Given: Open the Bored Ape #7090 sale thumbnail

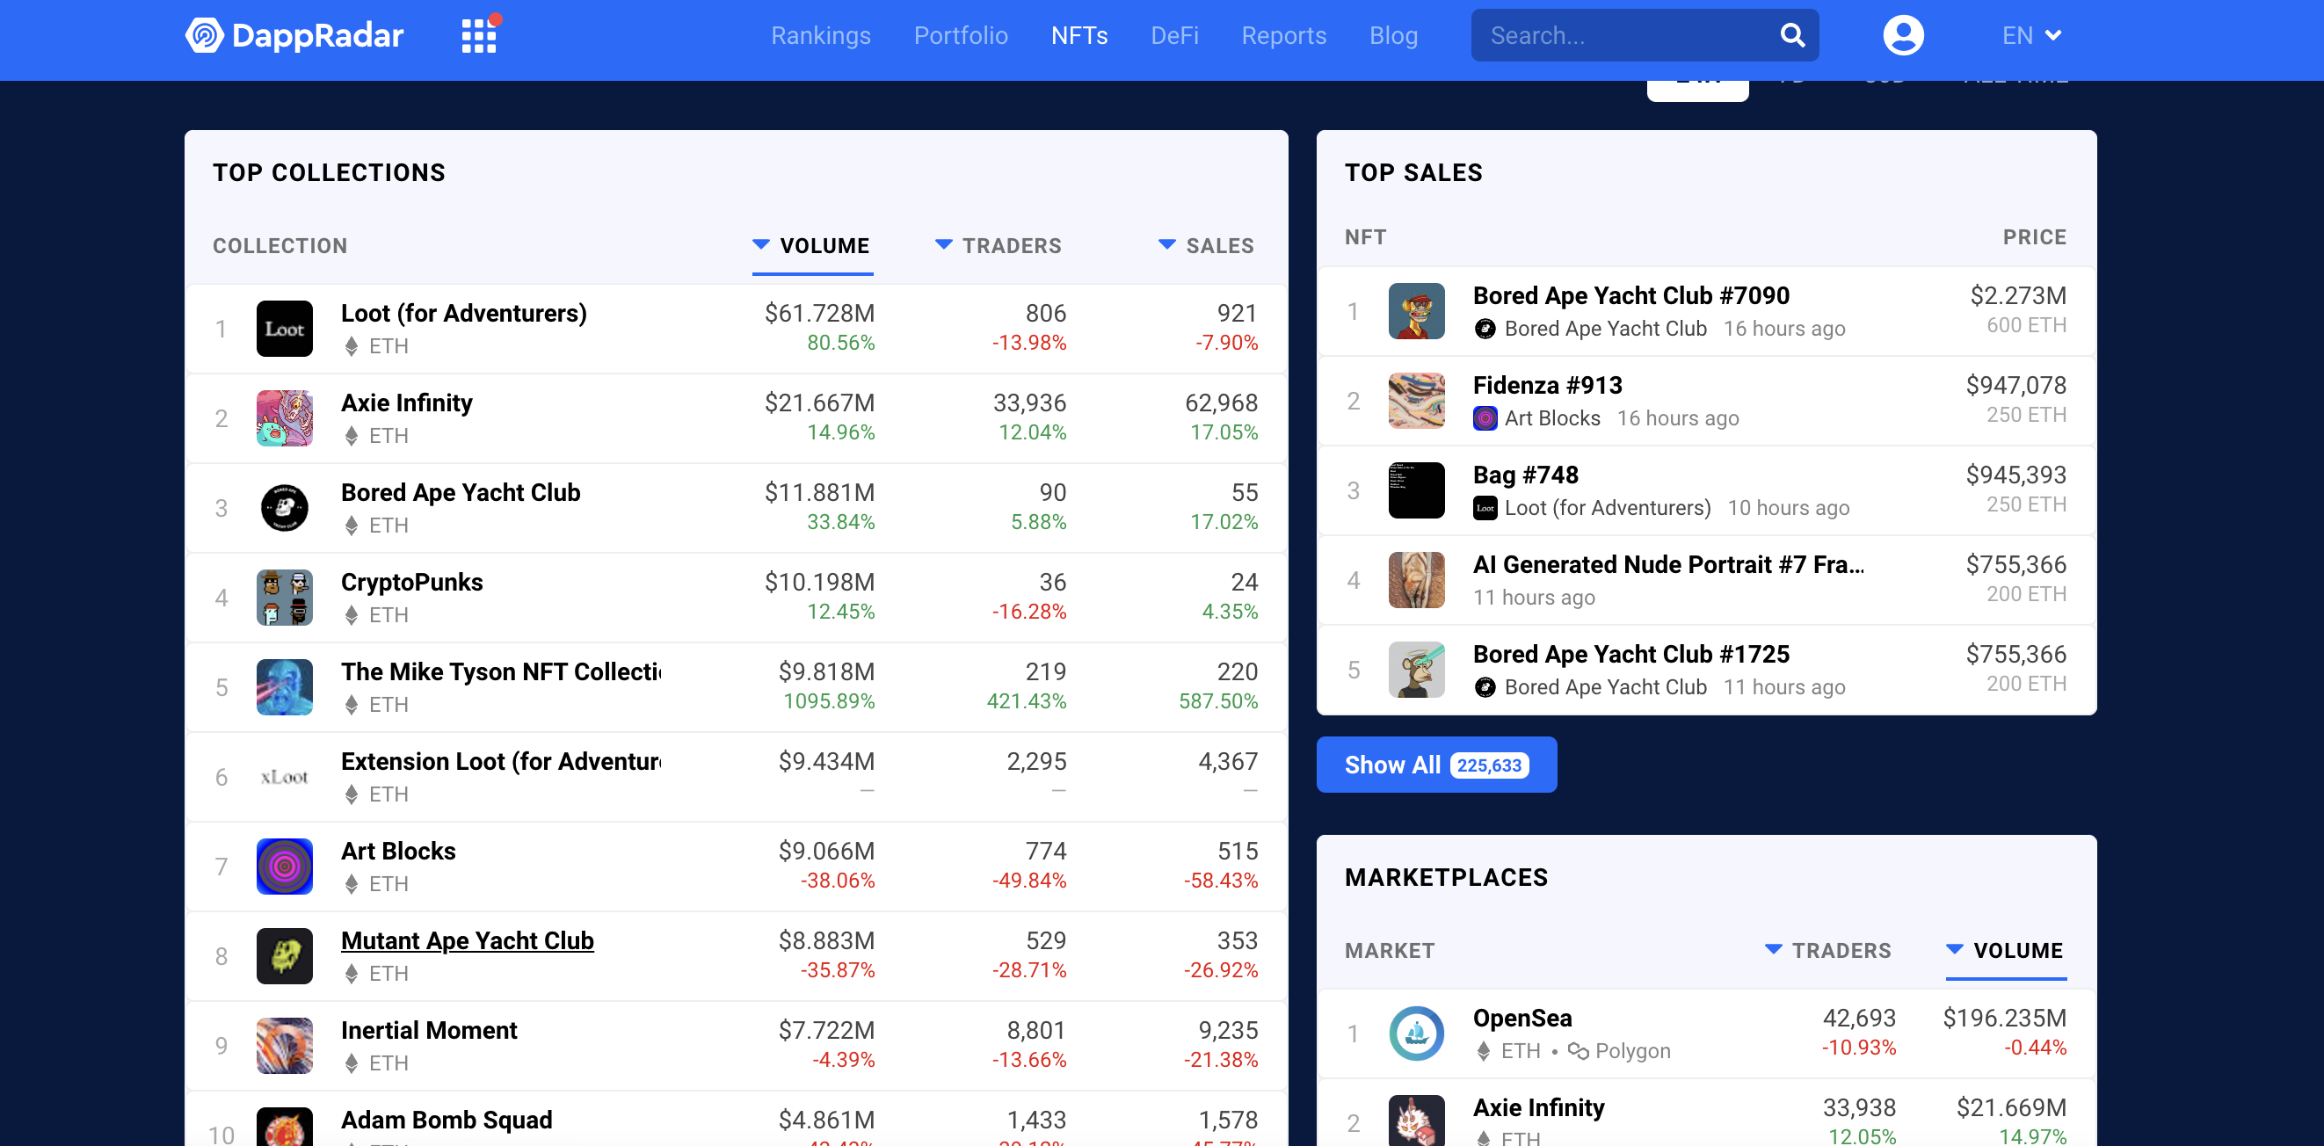Looking at the screenshot, I should 1416,311.
